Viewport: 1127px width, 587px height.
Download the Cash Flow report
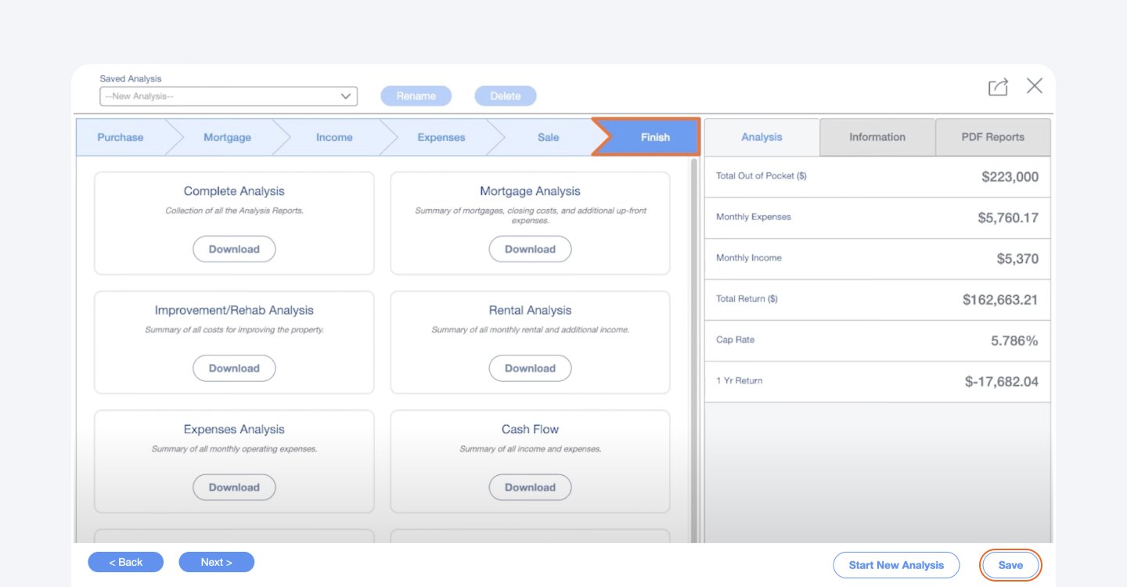(x=530, y=487)
